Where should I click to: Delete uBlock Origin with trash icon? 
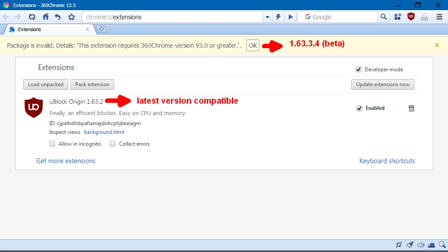tap(411, 108)
